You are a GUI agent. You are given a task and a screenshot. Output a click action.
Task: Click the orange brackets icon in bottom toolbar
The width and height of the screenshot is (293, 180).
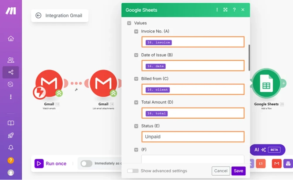point(261,164)
